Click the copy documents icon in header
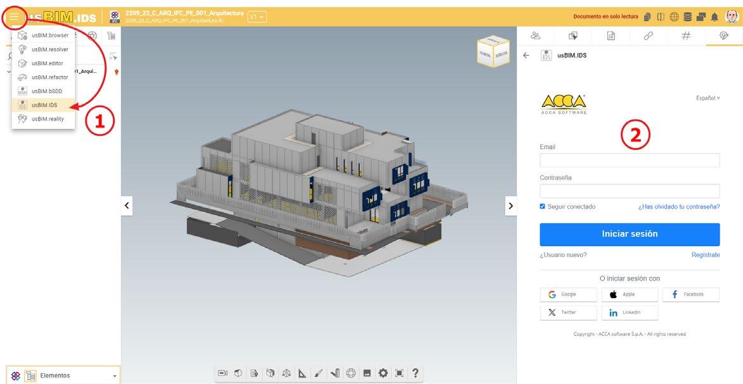This screenshot has height=384, width=743. tap(648, 17)
